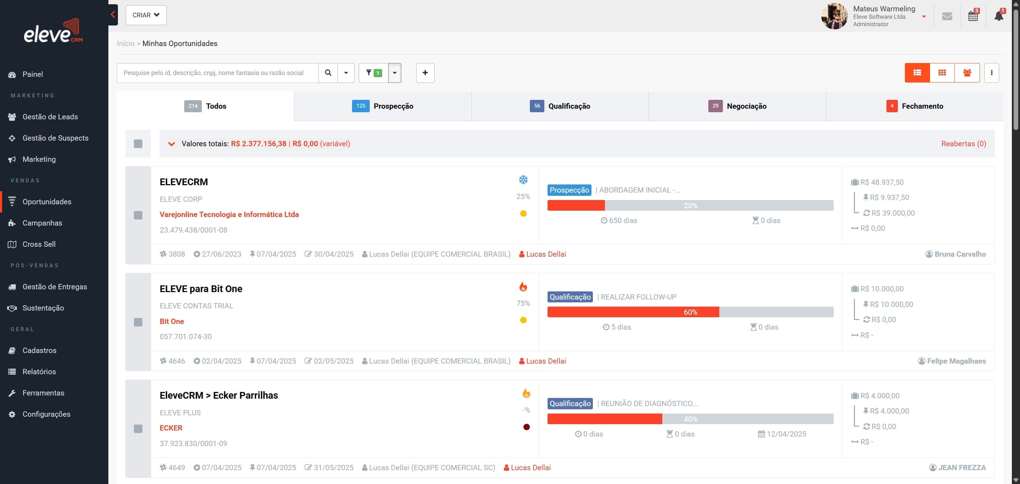Click the Prospecção stage badge on ELEVECRM

(x=569, y=190)
